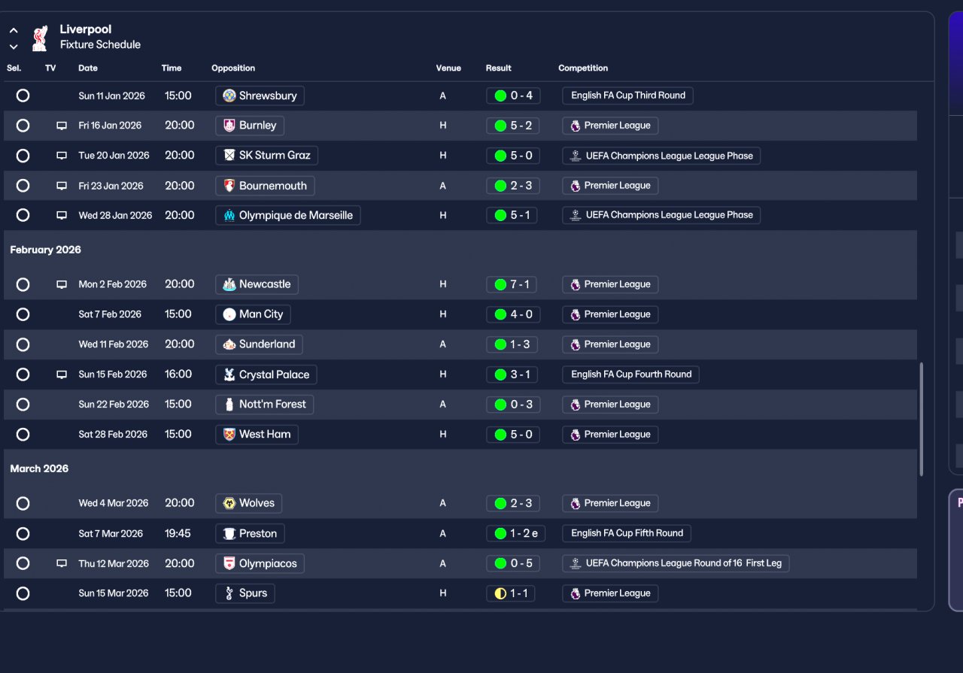
Task: Click TV icon on Newcastle fixture row
Action: click(62, 284)
